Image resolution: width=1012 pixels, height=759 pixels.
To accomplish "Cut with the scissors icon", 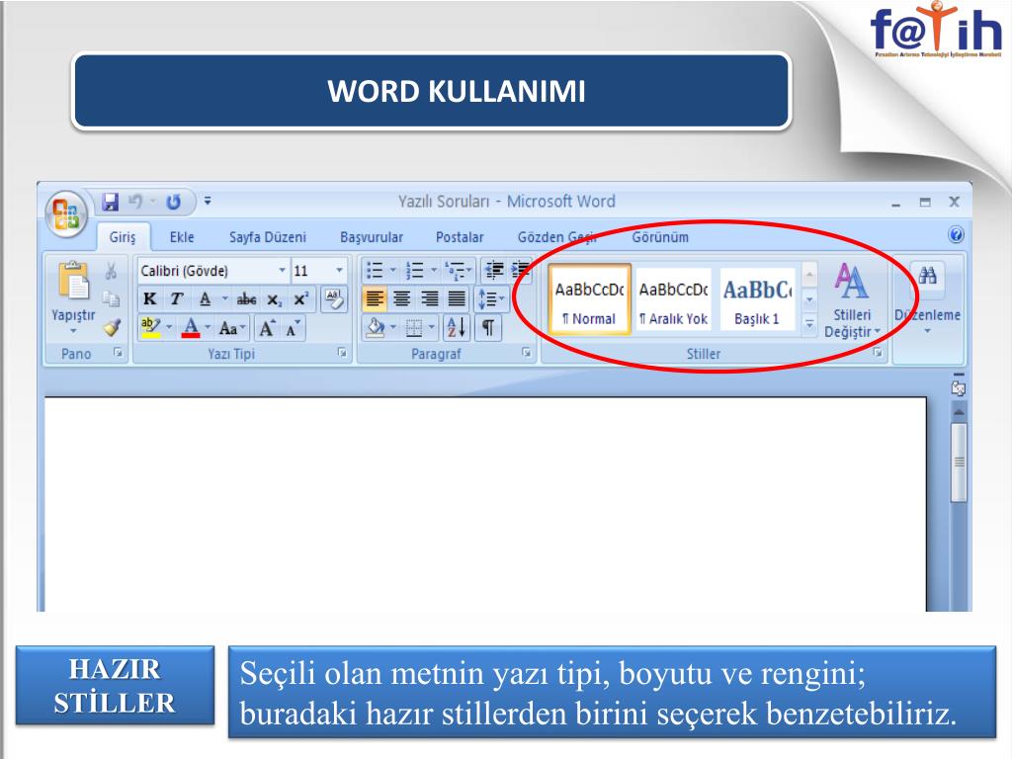I will [111, 271].
